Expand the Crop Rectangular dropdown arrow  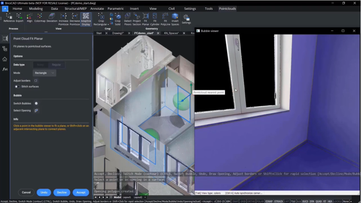coord(108,24)
